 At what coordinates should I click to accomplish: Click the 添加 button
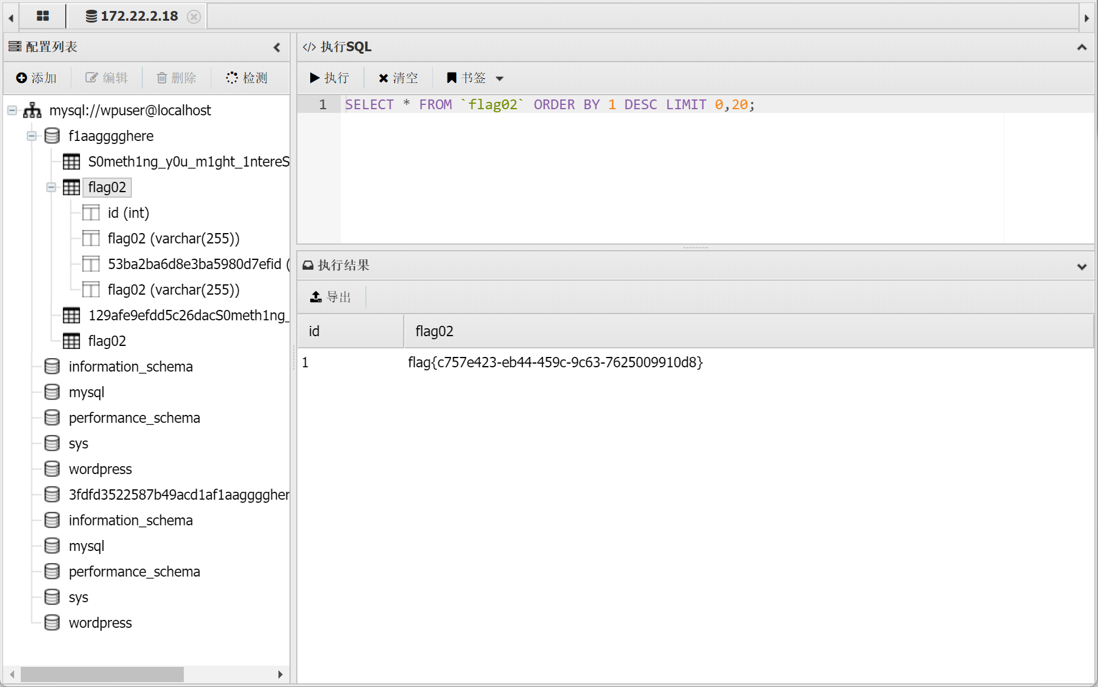[37, 77]
